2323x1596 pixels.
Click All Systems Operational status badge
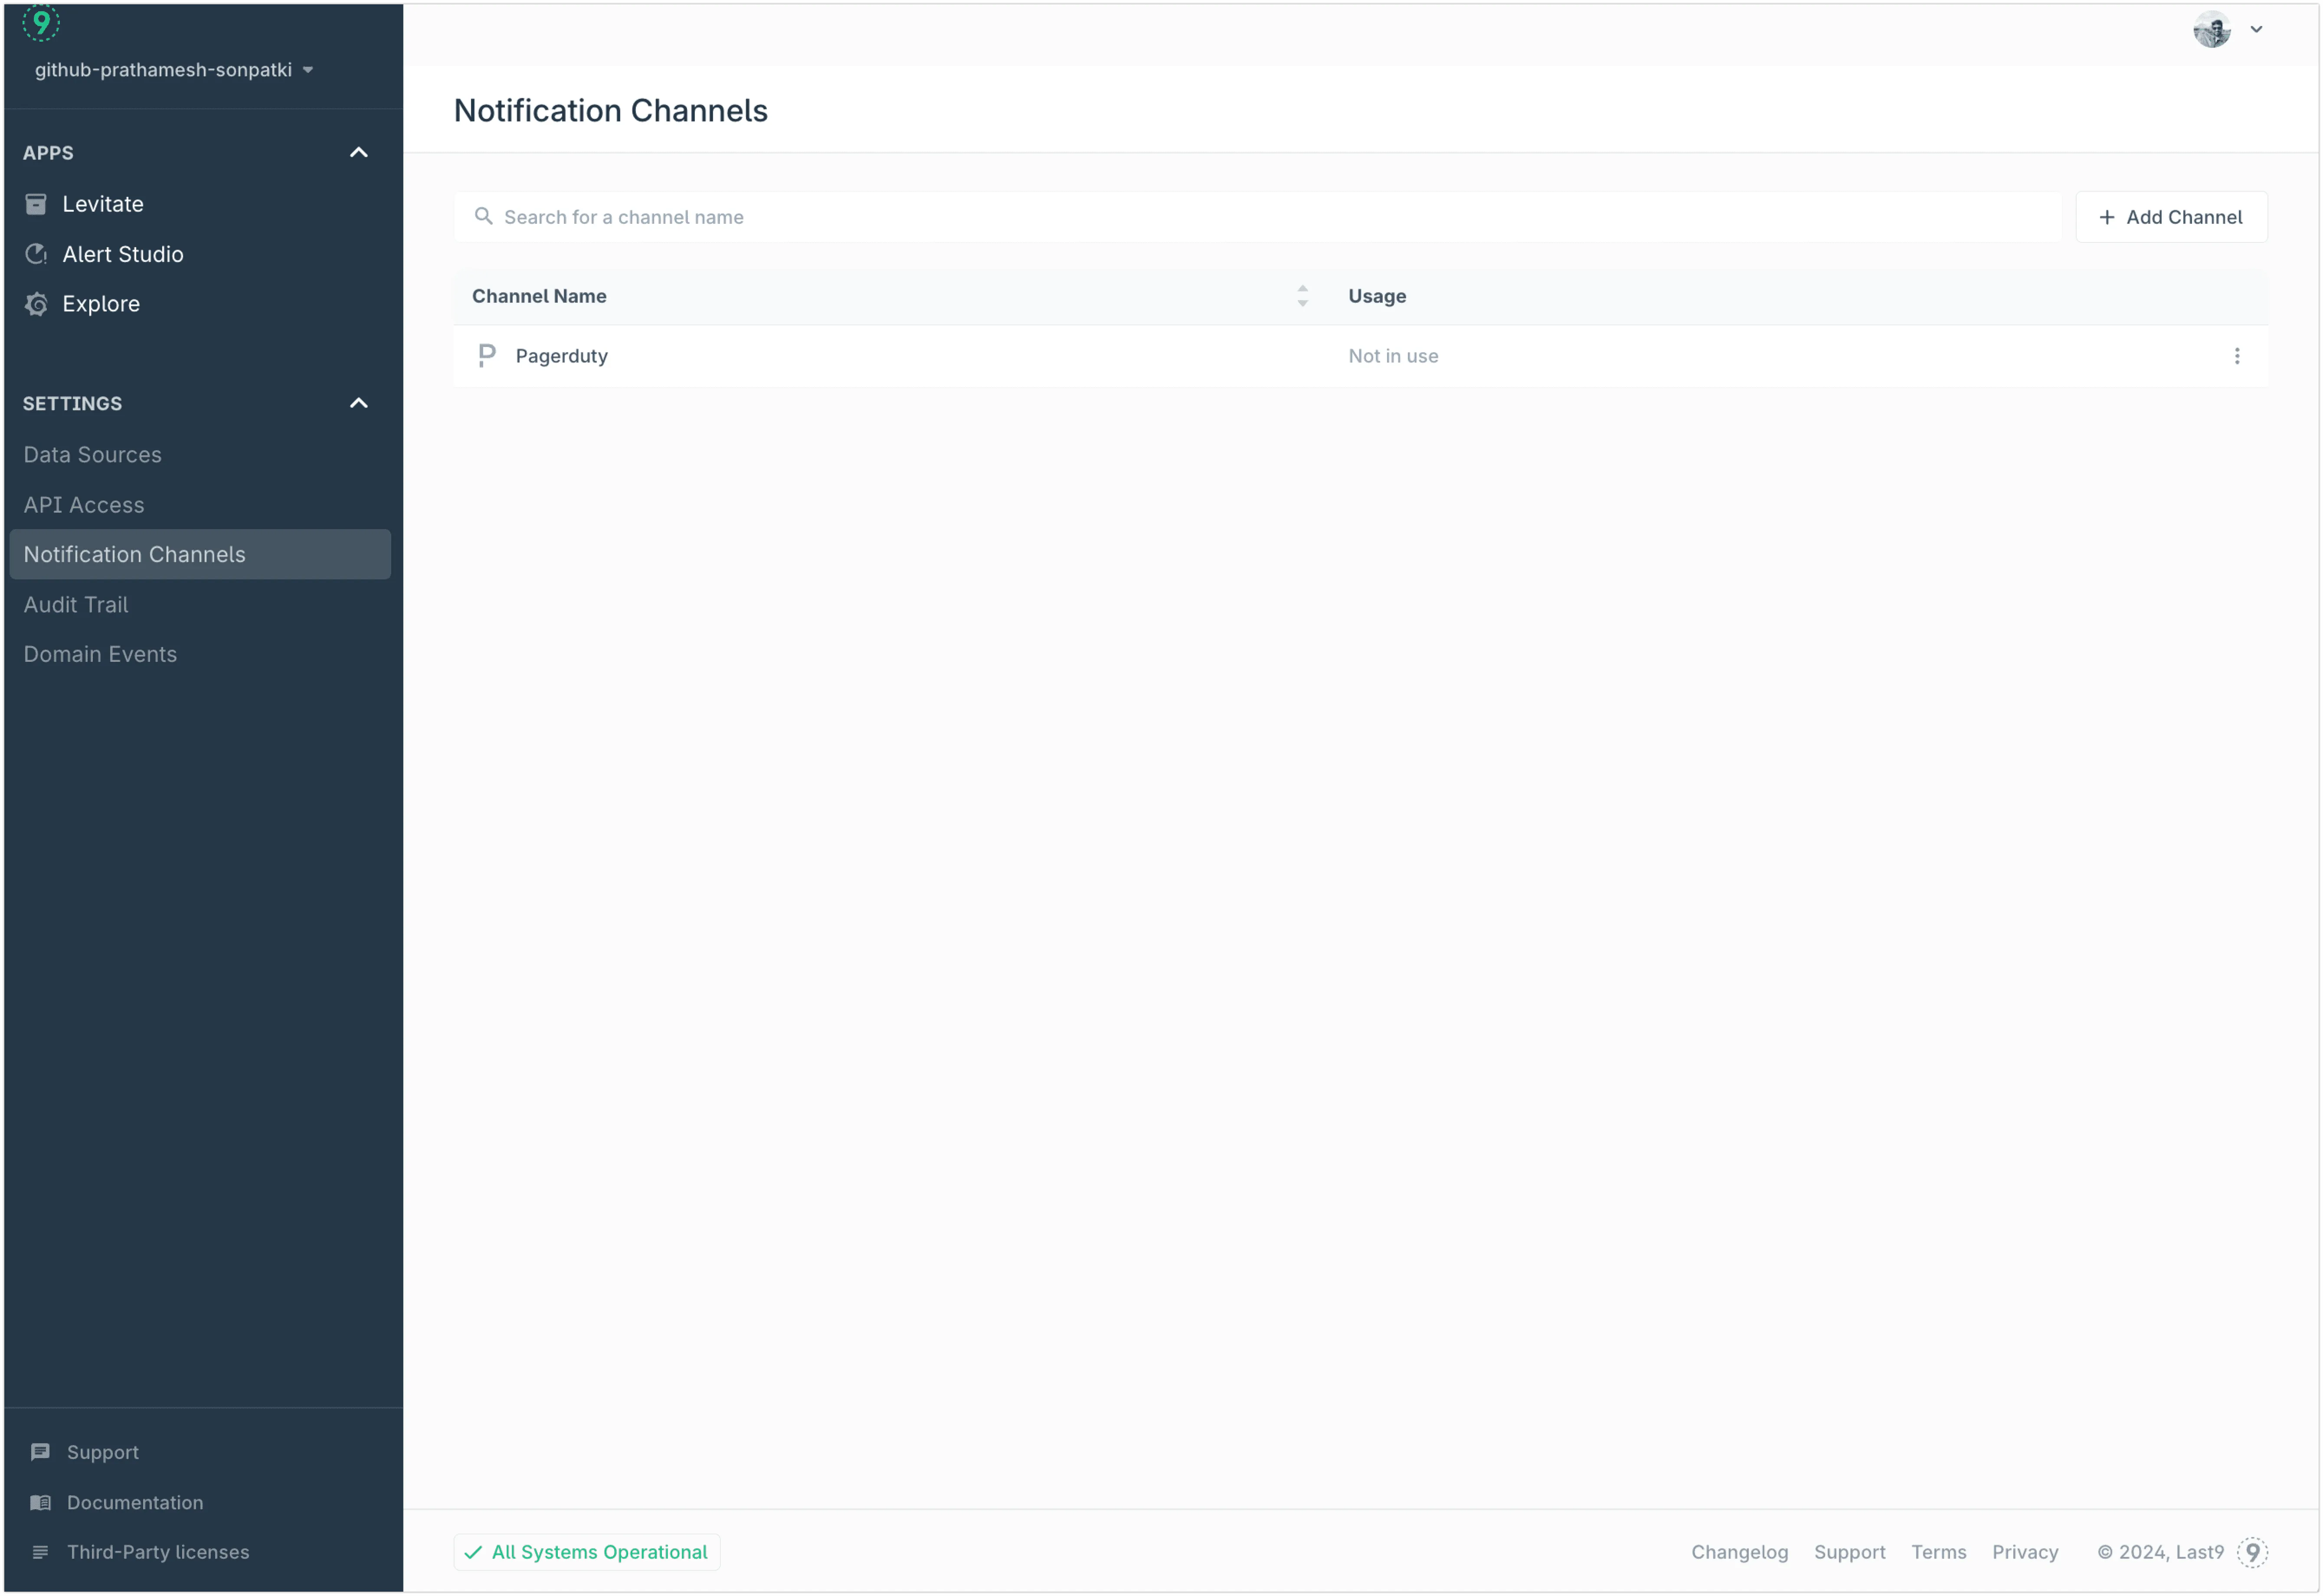click(587, 1552)
